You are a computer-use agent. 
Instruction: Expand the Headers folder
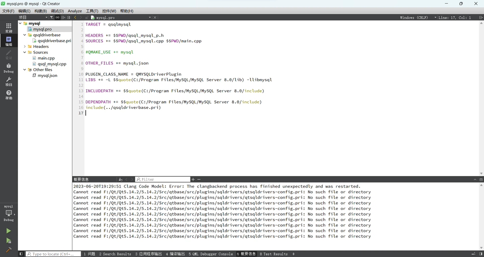[25, 47]
